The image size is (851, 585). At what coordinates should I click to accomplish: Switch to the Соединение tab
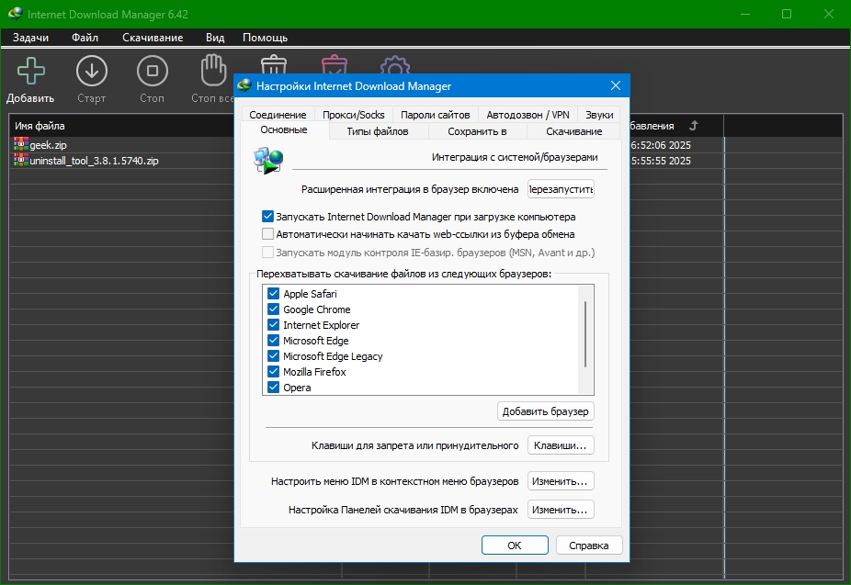click(278, 115)
